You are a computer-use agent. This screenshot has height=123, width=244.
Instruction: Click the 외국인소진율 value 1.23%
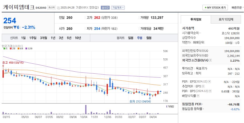(x=235, y=60)
